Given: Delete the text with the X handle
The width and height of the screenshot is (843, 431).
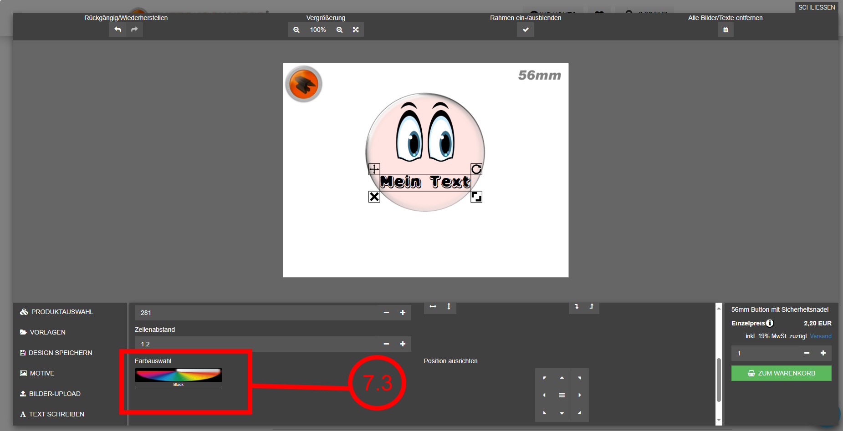Looking at the screenshot, I should (x=374, y=197).
